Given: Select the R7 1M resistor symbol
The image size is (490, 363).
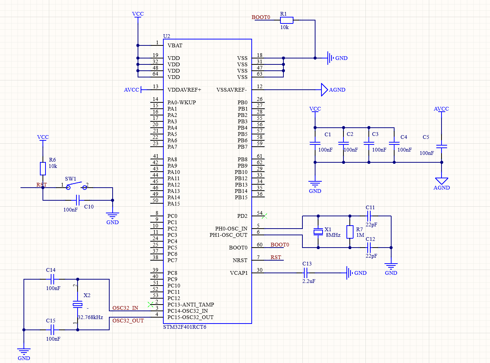Looking at the screenshot, I should [x=350, y=232].
